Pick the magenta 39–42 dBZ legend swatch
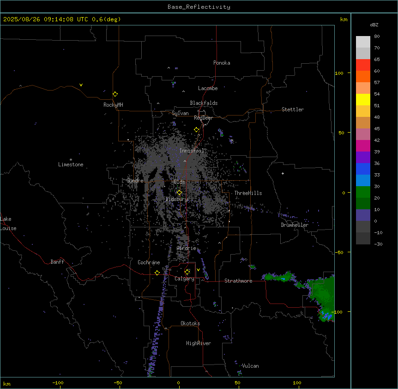Screen dimensions: 398x389 click(363, 146)
